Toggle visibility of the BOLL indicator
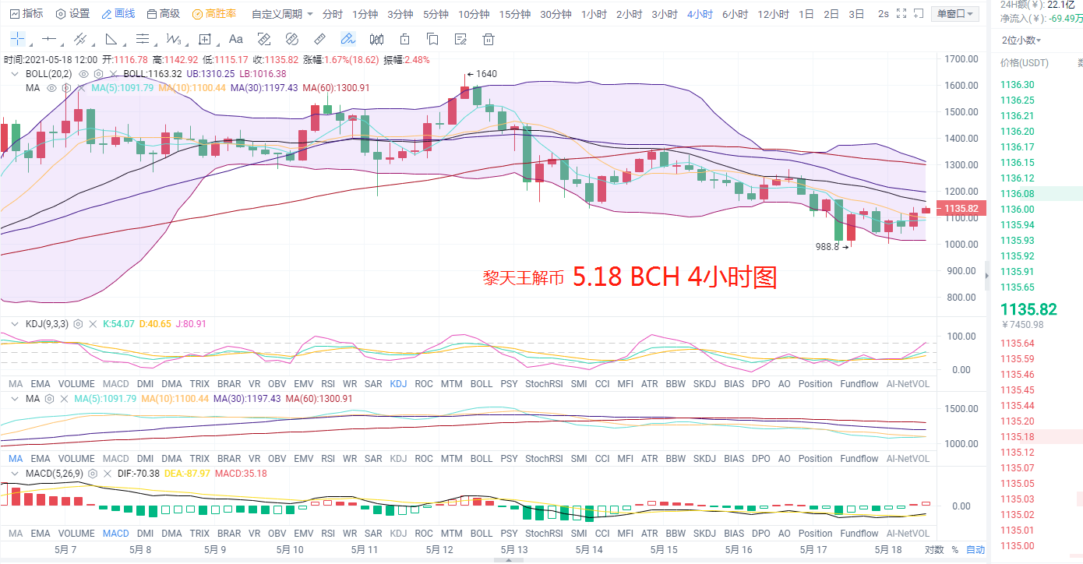 84,74
